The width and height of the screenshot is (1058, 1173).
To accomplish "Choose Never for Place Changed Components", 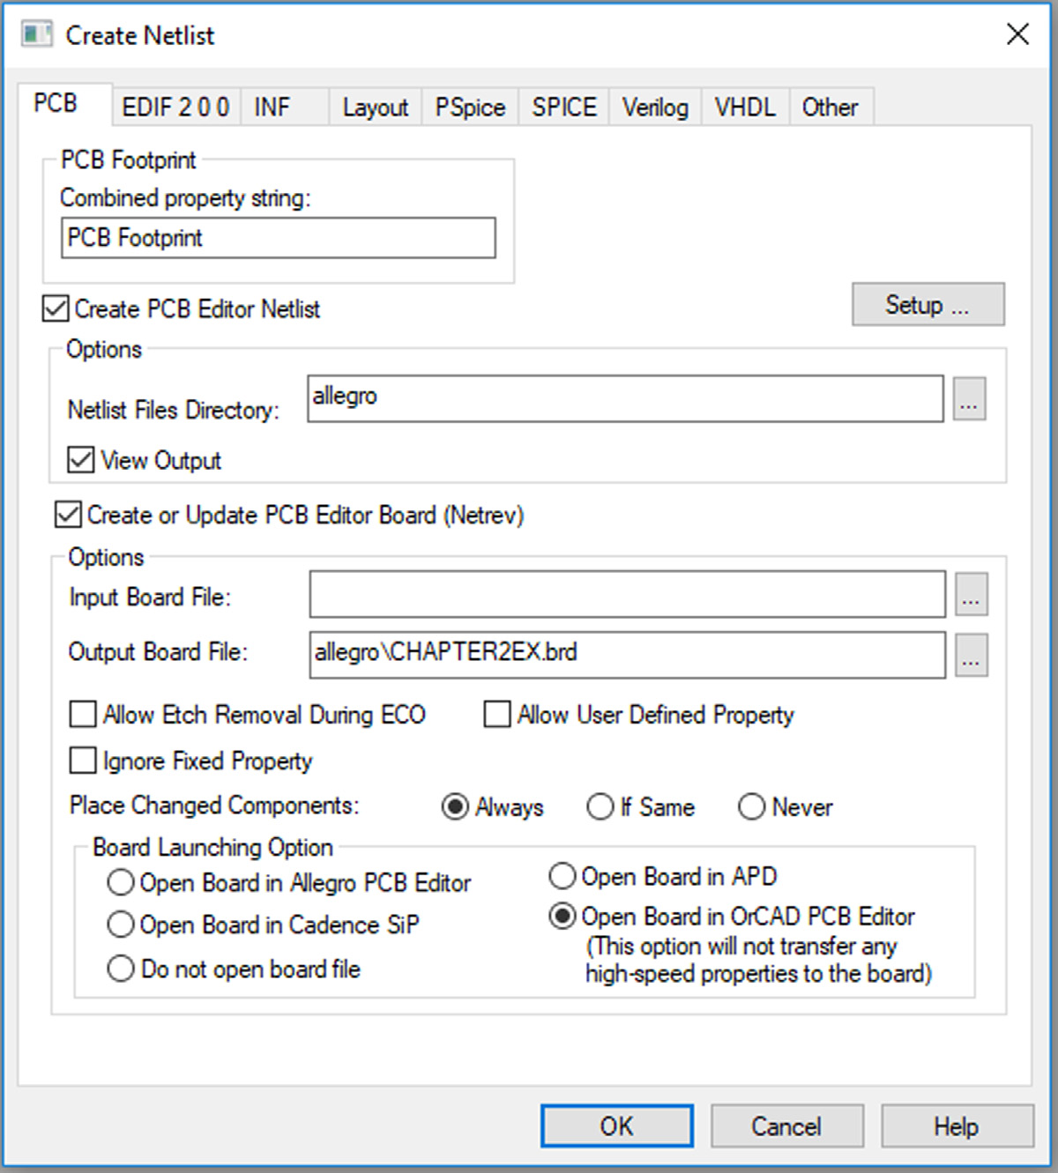I will point(751,806).
